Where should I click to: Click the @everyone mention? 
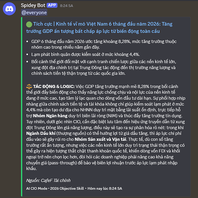[x=34, y=13]
